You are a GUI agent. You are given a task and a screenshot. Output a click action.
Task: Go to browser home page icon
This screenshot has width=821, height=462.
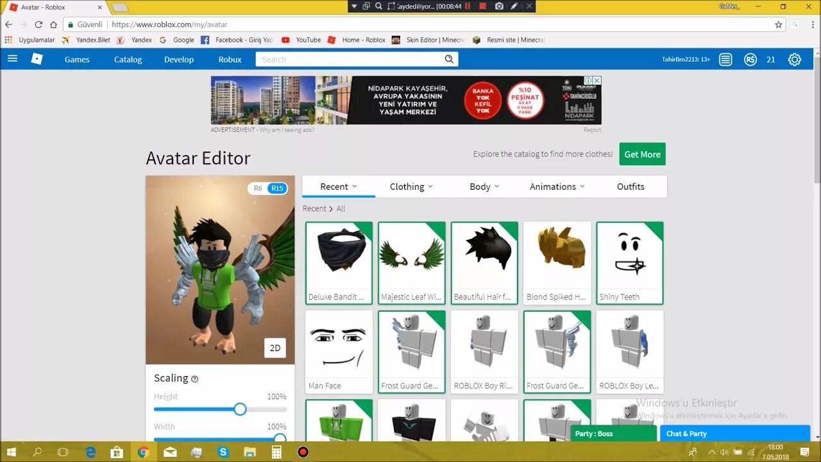click(x=53, y=24)
